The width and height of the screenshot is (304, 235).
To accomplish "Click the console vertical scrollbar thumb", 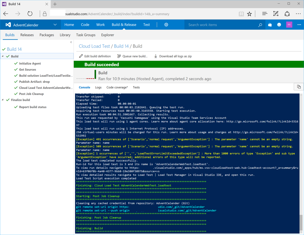I will pos(301,222).
